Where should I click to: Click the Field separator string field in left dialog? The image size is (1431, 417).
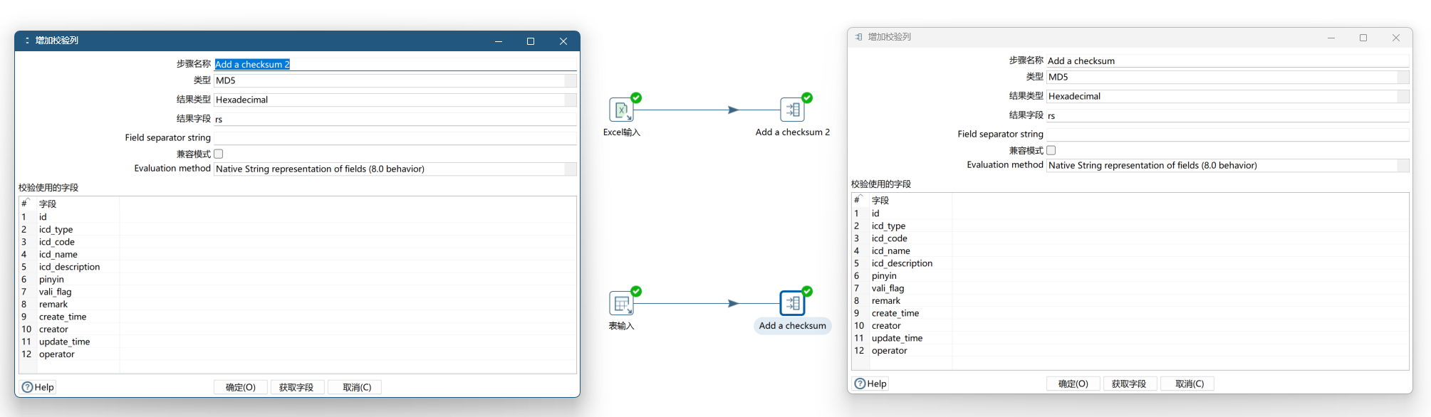(x=395, y=137)
